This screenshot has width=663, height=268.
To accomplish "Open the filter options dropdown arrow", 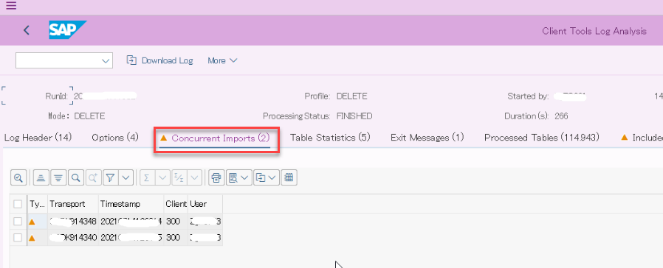I will pos(126,178).
